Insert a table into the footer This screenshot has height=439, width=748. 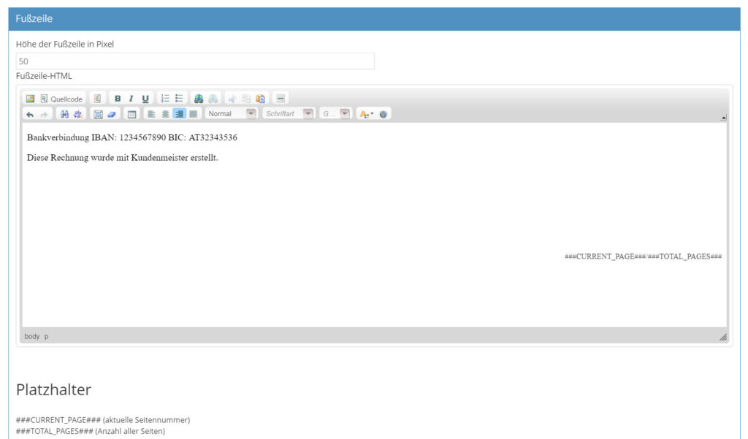click(x=131, y=114)
